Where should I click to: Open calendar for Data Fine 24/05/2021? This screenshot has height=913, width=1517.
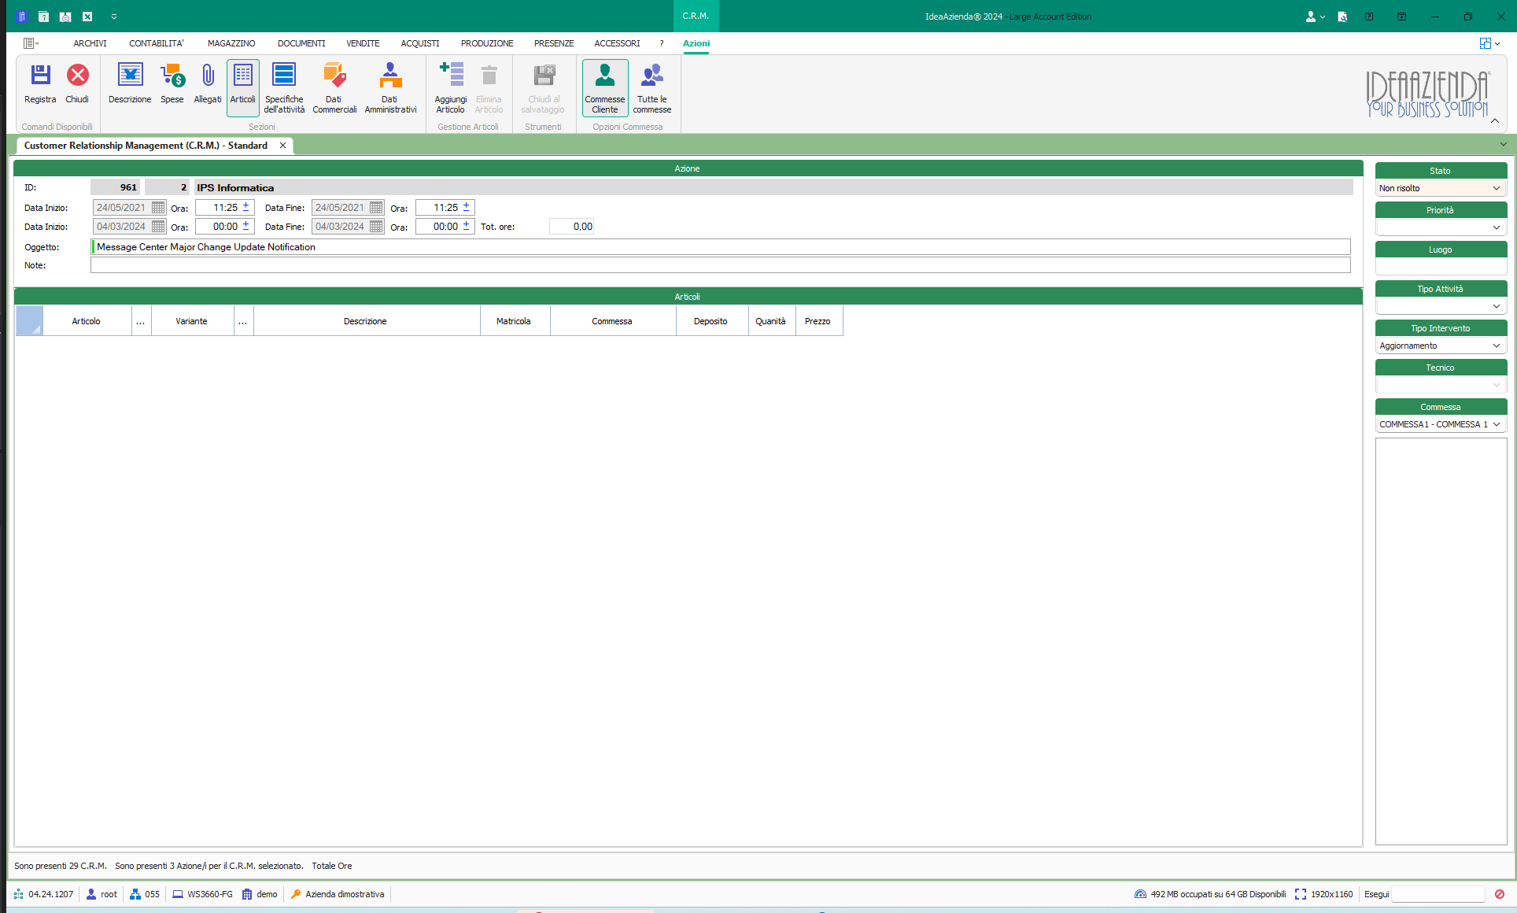[x=376, y=208]
